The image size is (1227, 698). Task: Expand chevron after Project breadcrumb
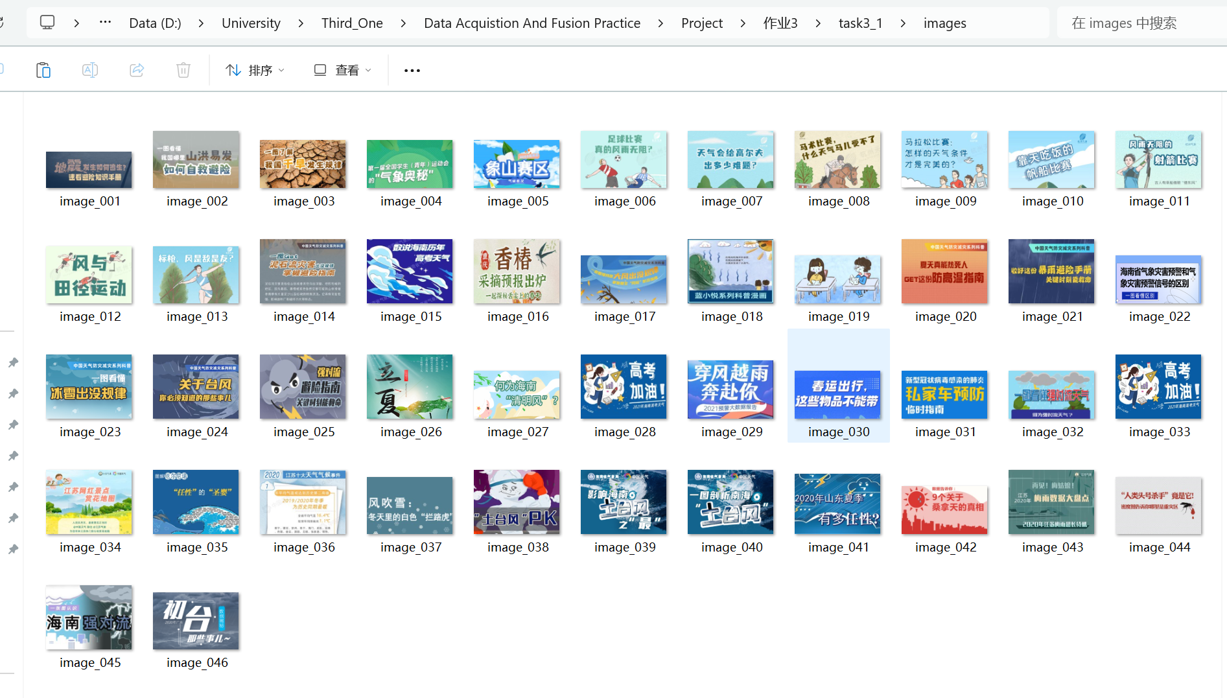[x=743, y=23]
